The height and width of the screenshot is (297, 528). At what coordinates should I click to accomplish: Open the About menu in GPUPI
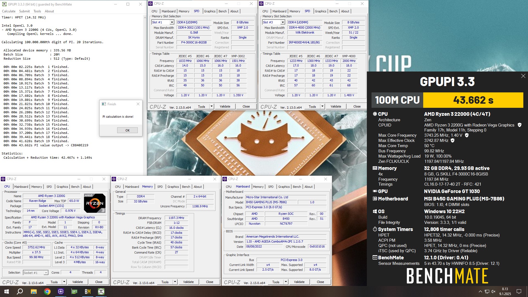click(49, 11)
